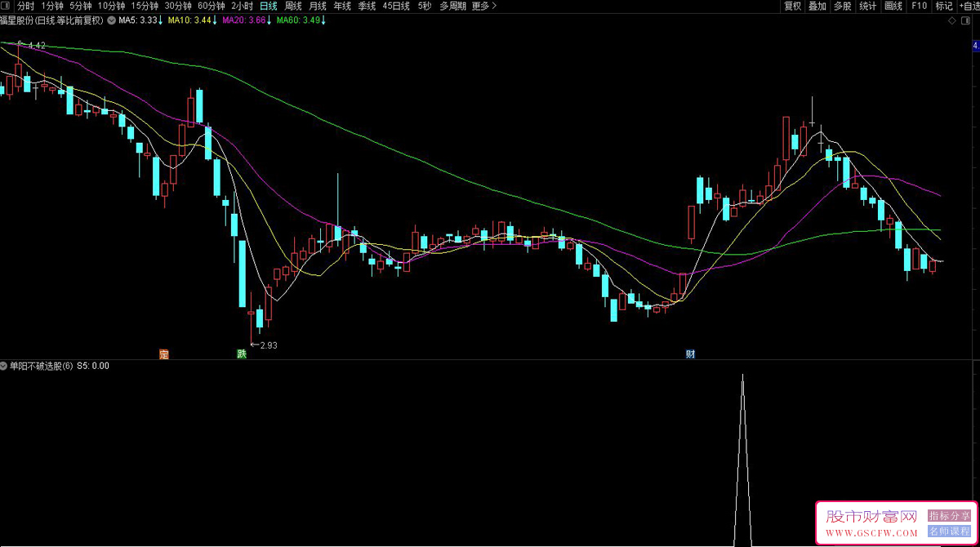Click the 单阳不破选股(6) indicator name

click(x=42, y=366)
